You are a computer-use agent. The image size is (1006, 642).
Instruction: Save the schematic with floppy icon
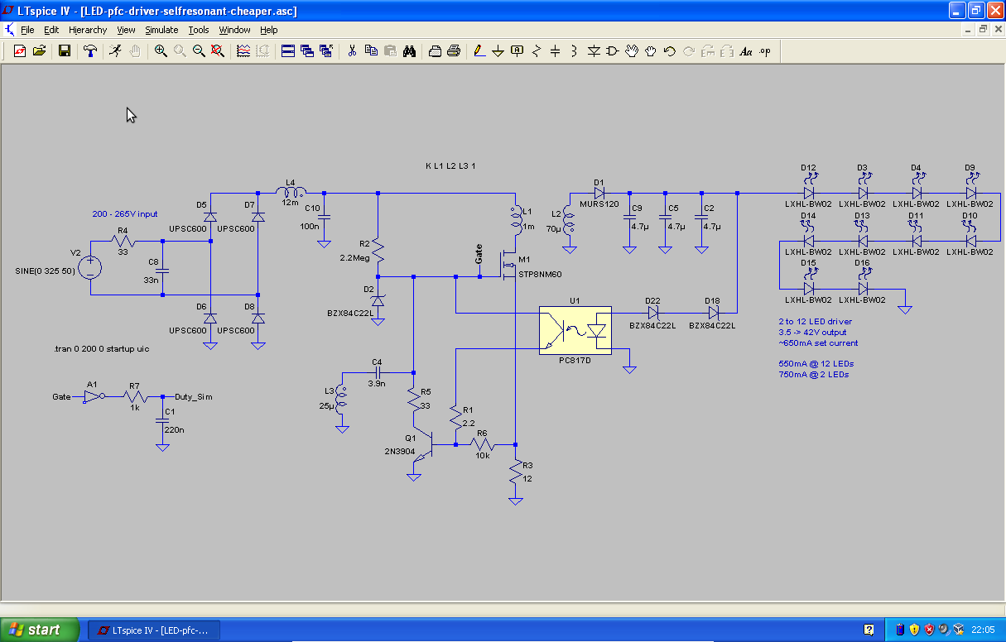64,51
